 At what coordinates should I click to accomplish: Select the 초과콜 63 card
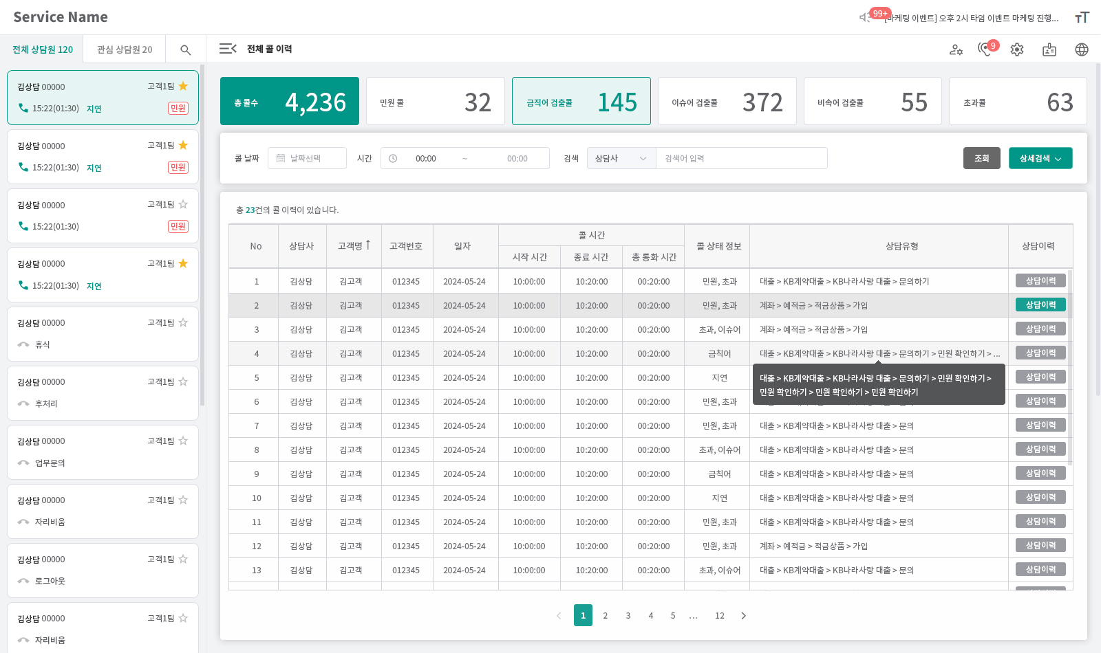pyautogui.click(x=1018, y=101)
